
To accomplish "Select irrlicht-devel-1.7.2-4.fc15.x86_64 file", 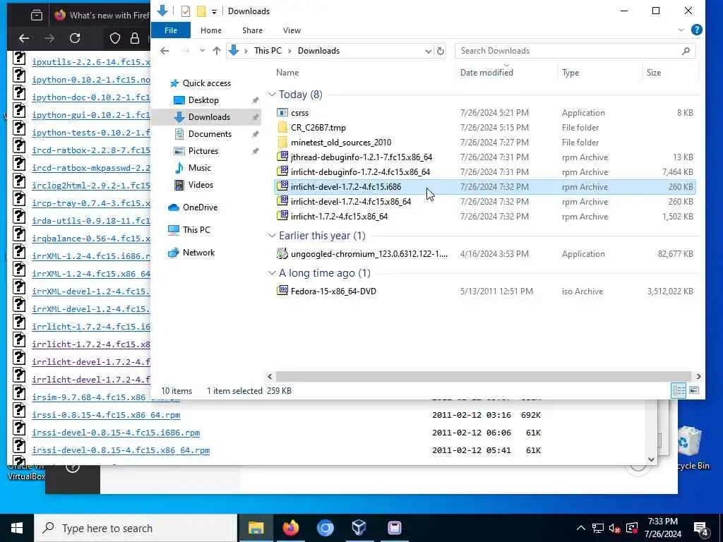I will coord(350,201).
